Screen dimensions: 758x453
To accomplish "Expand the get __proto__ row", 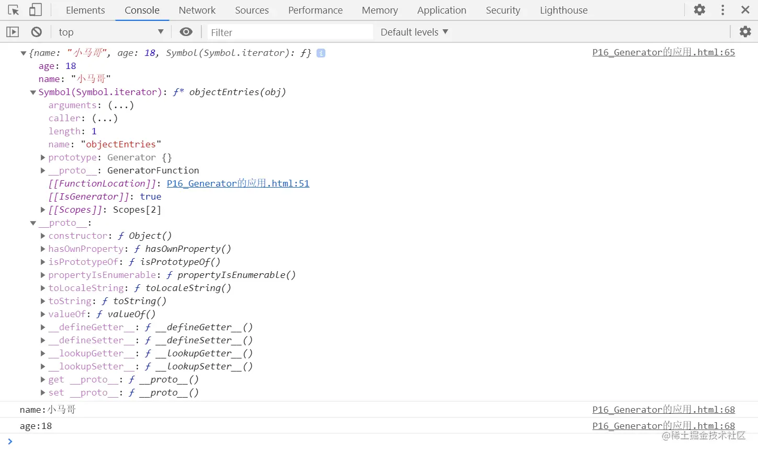I will 43,379.
